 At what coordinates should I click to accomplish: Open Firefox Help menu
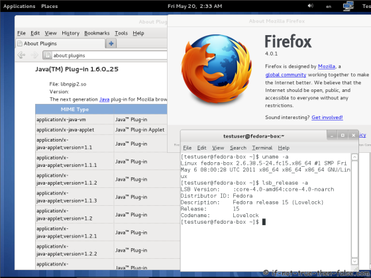pyautogui.click(x=138, y=33)
